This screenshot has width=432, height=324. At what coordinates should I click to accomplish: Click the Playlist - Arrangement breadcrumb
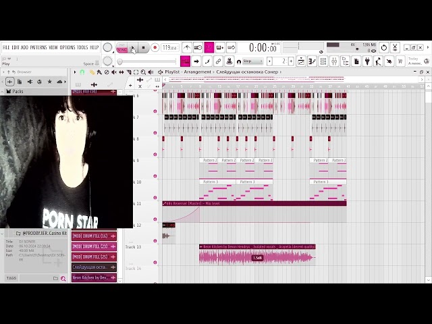coord(188,72)
